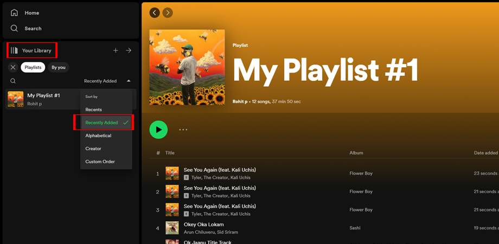The width and height of the screenshot is (499, 244).
Task: Open the Kali Uchis artist link in row 3
Action: click(240, 214)
